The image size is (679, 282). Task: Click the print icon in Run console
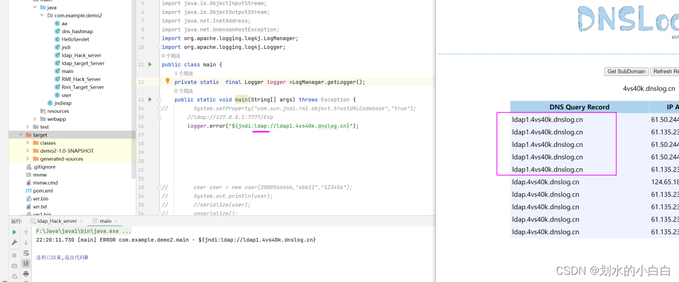[26, 274]
